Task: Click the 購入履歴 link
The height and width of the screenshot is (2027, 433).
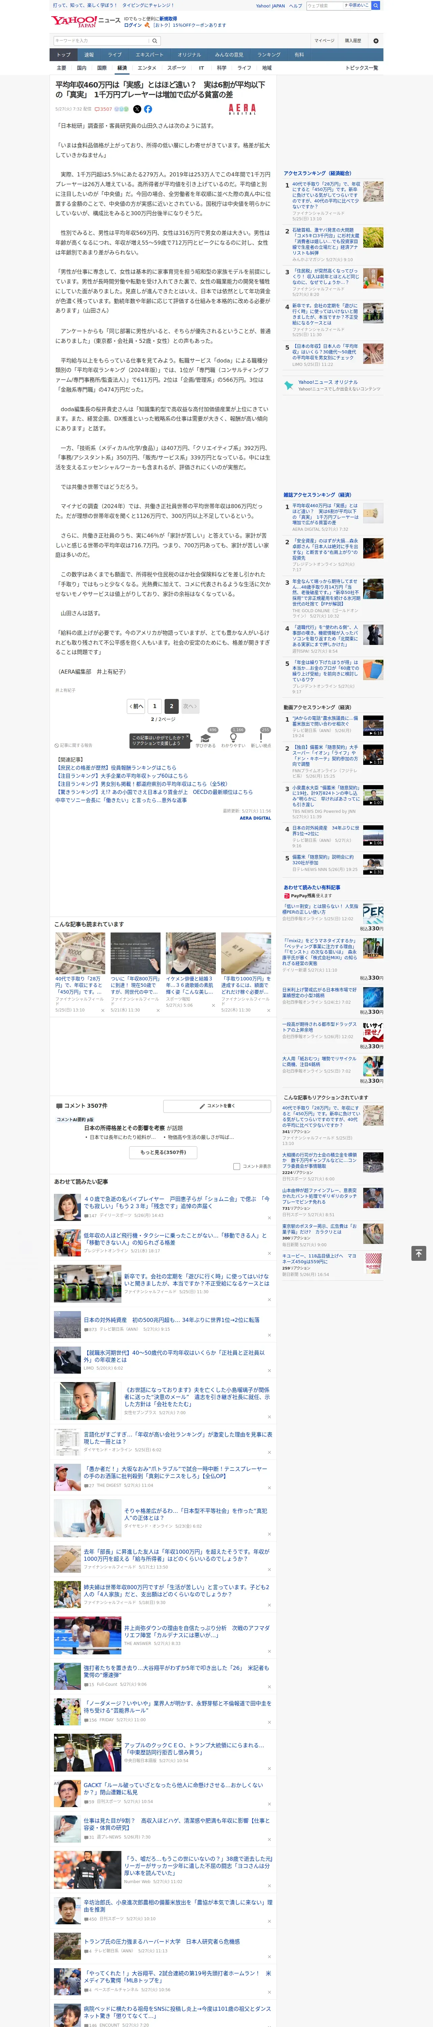Action: click(353, 41)
